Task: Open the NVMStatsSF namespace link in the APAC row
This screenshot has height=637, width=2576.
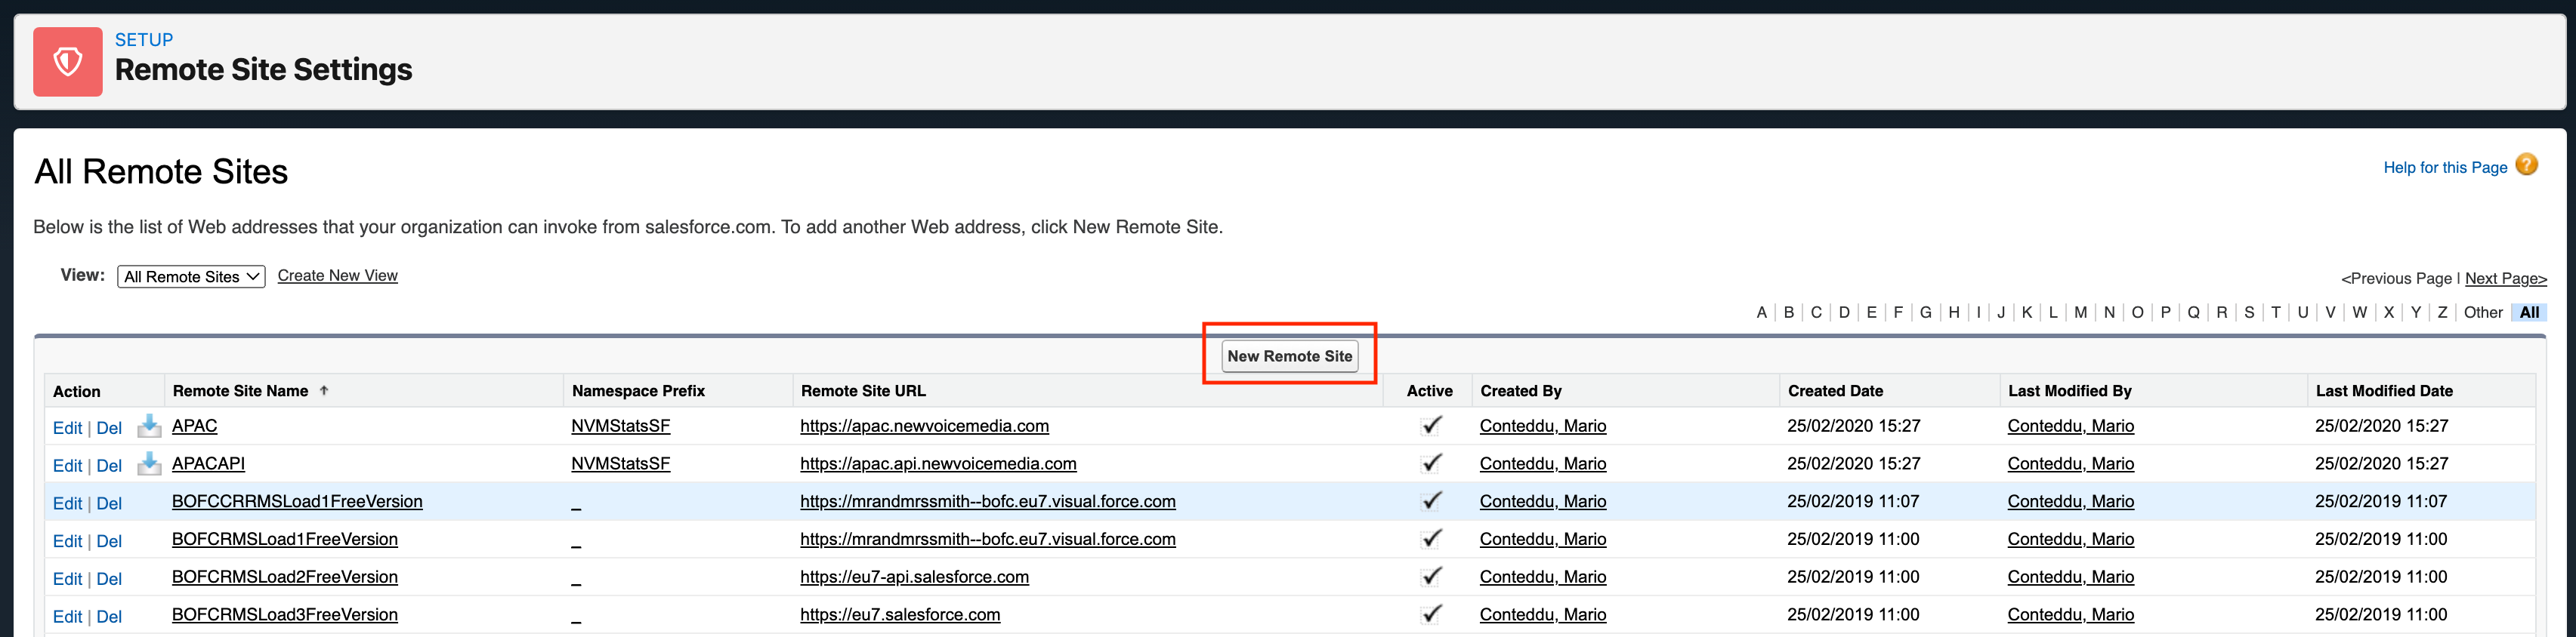Action: tap(621, 426)
